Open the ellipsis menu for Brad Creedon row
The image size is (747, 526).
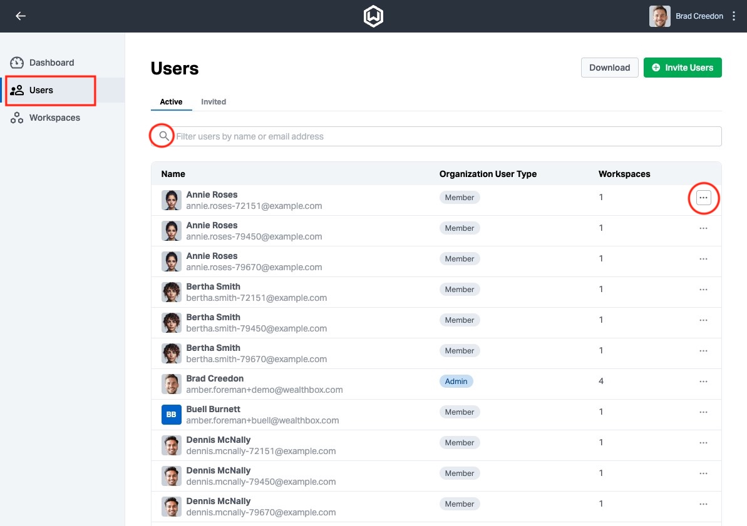coord(703,382)
